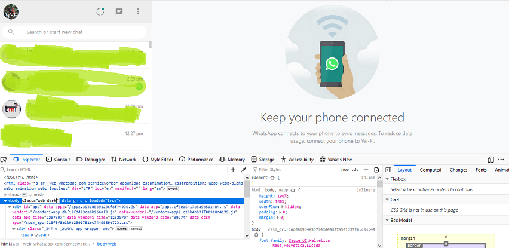Click the scroll badge on app-wrapper-web div
The height and width of the screenshot is (248, 509).
click(136, 229)
